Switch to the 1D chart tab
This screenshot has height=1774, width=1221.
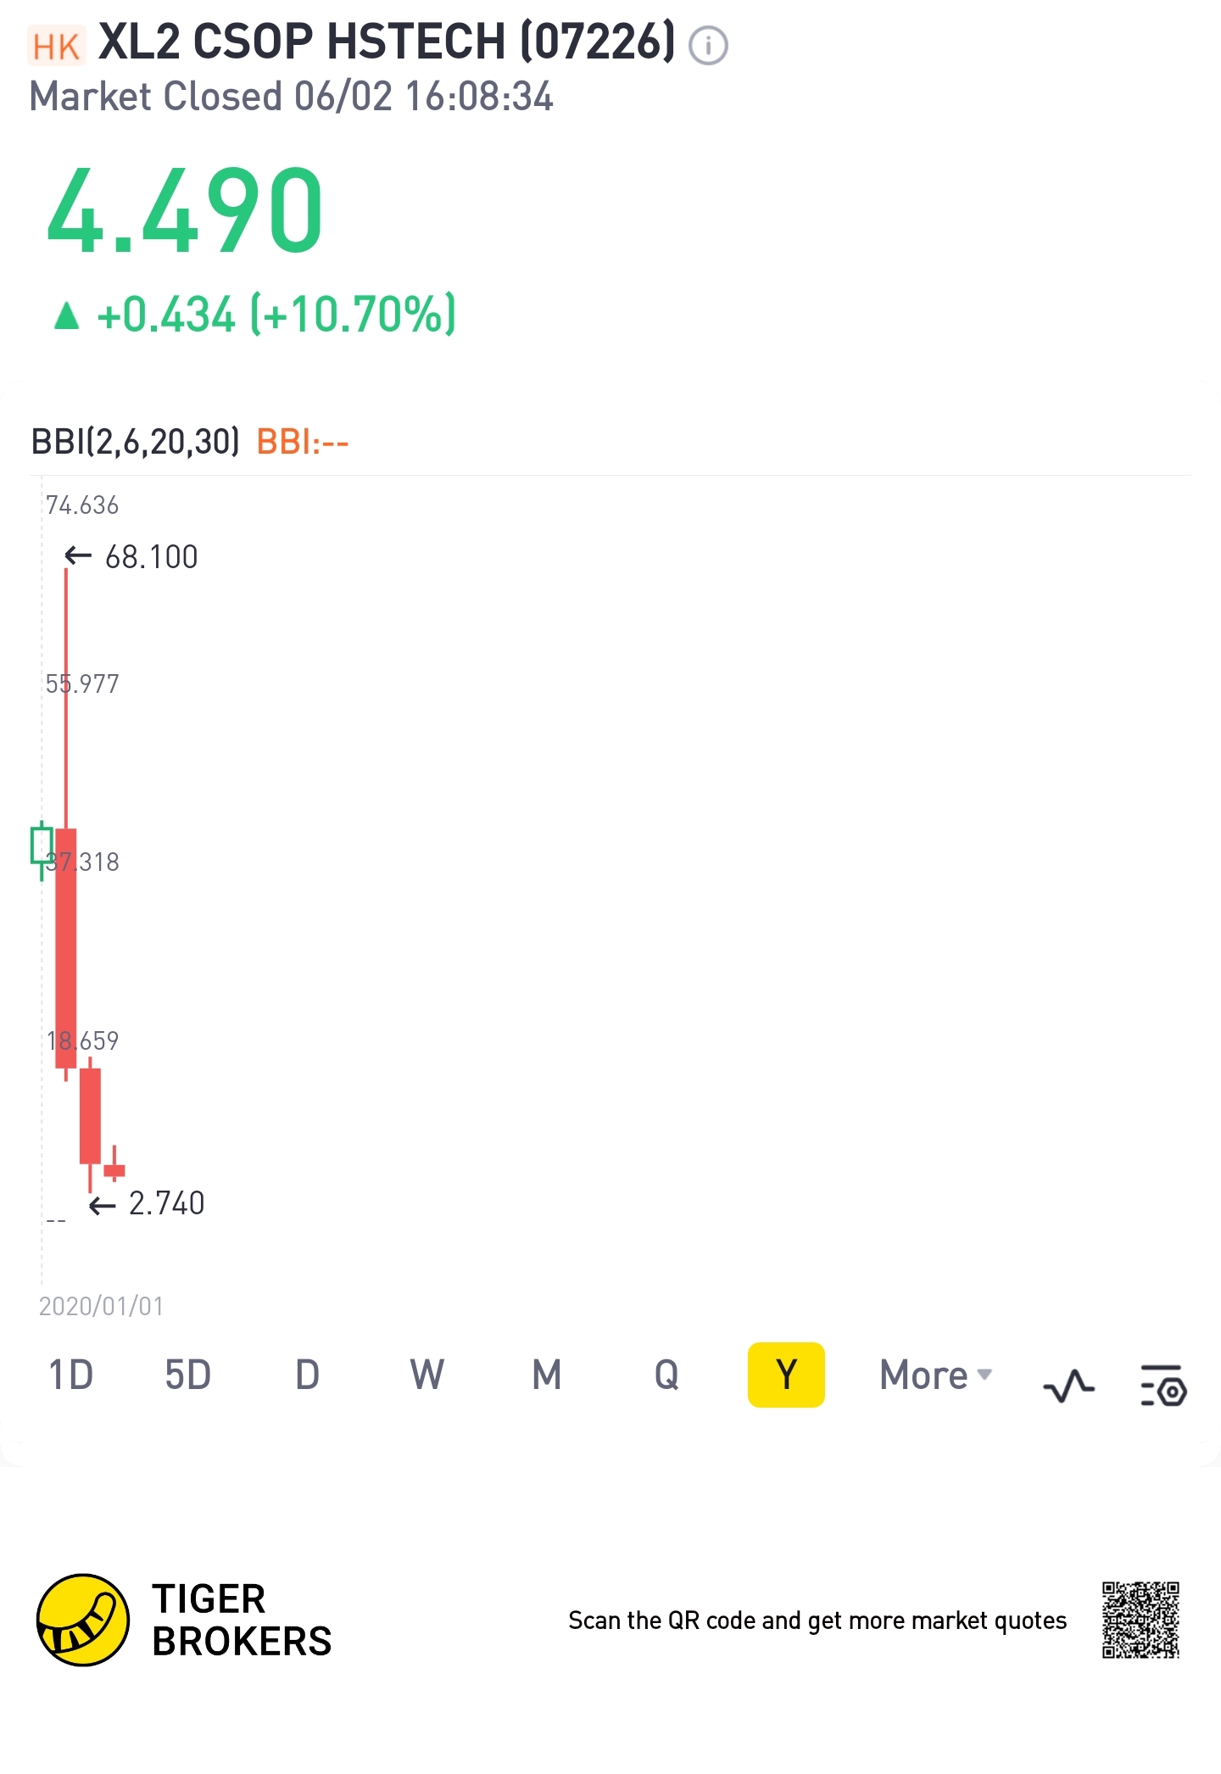click(x=71, y=1375)
